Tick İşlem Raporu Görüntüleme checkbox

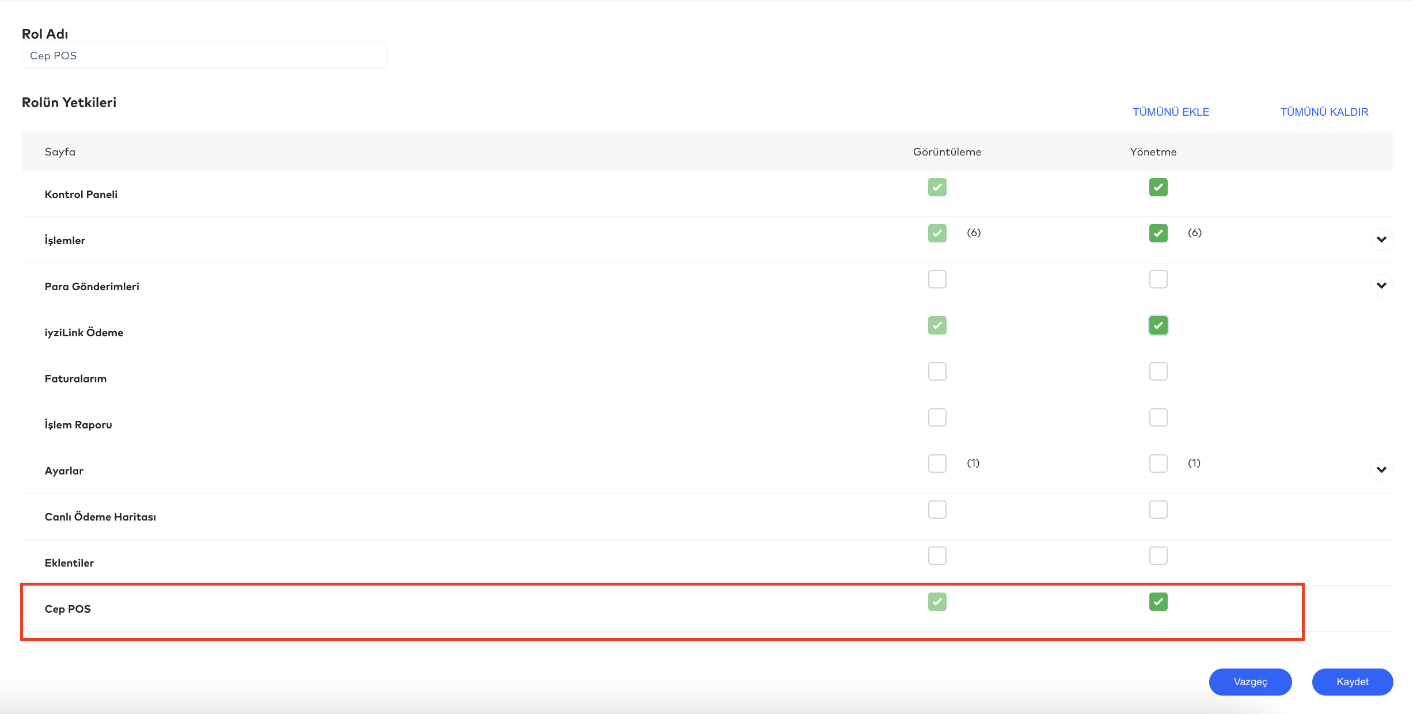pos(937,417)
